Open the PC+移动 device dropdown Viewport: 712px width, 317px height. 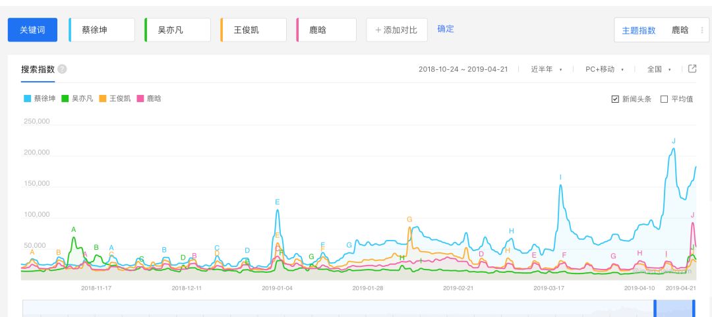(604, 69)
